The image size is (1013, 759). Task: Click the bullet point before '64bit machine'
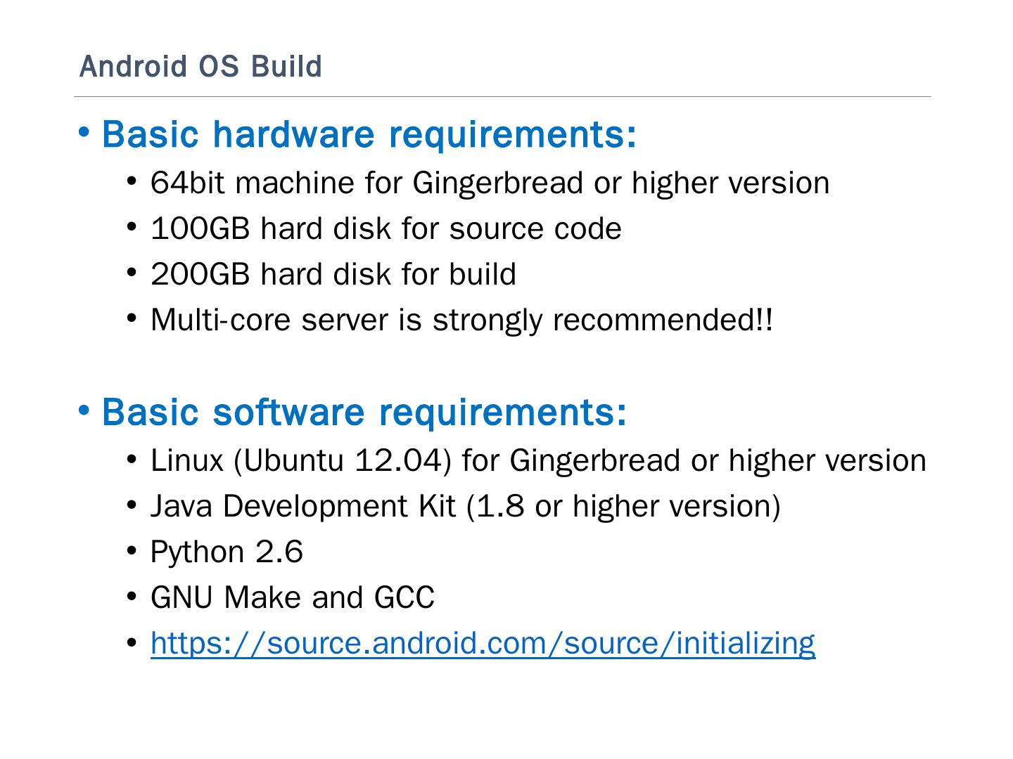pyautogui.click(x=132, y=183)
